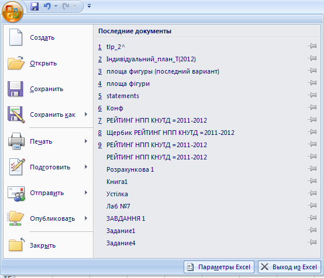Click the Параметры Excel button
This screenshot has height=278, width=324.
point(219,267)
